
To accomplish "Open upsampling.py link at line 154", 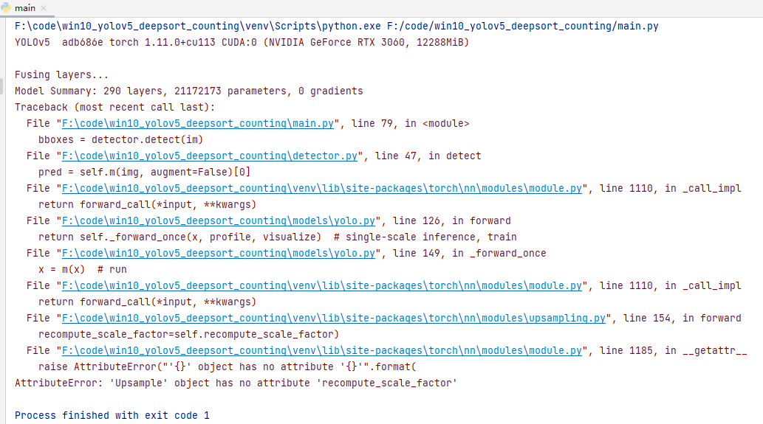I will click(x=334, y=318).
